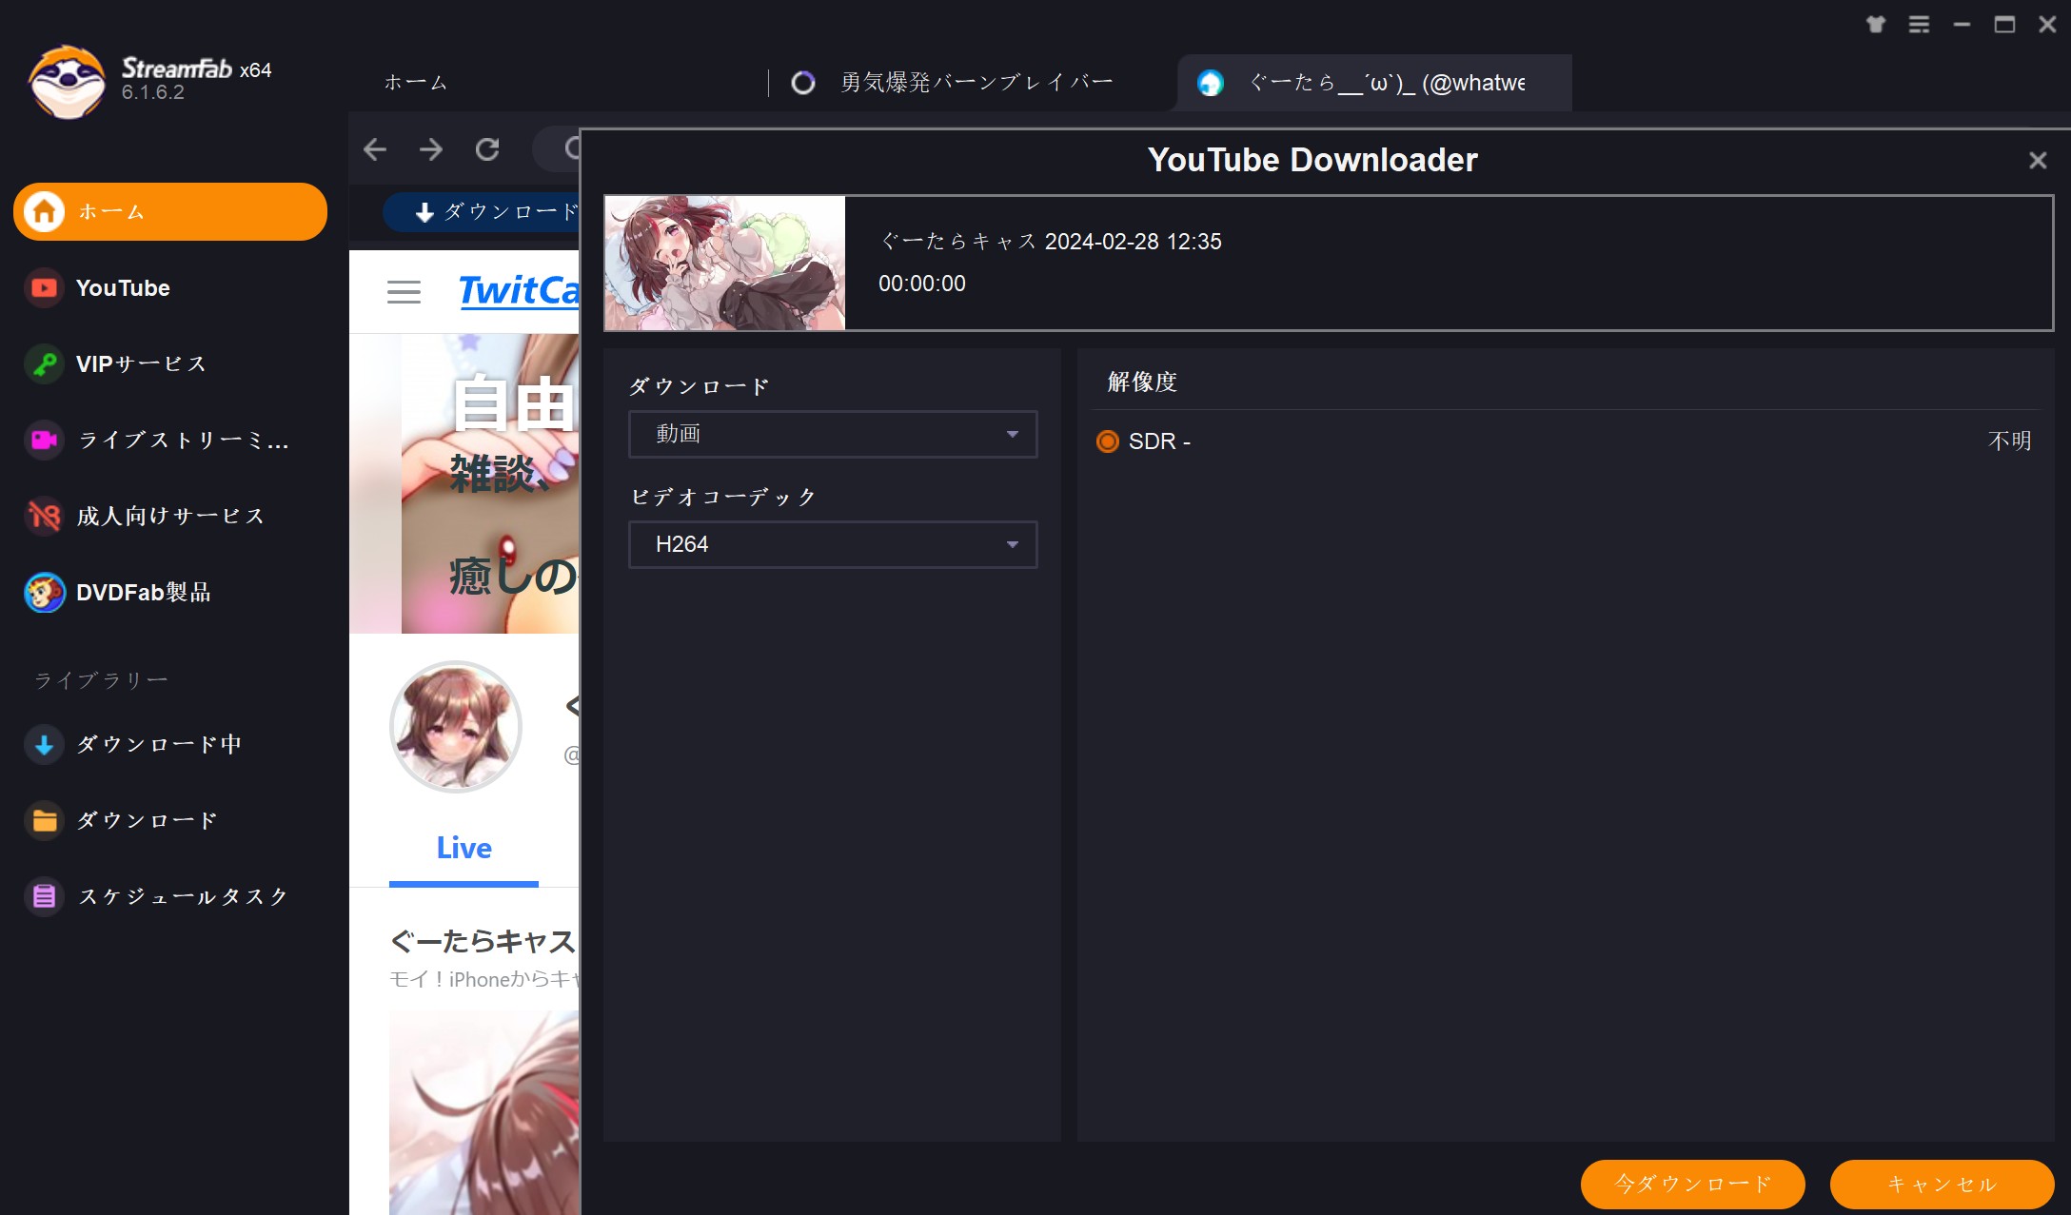This screenshot has height=1215, width=2071.
Task: Click the TwitCasting logo link
Action: coord(519,290)
